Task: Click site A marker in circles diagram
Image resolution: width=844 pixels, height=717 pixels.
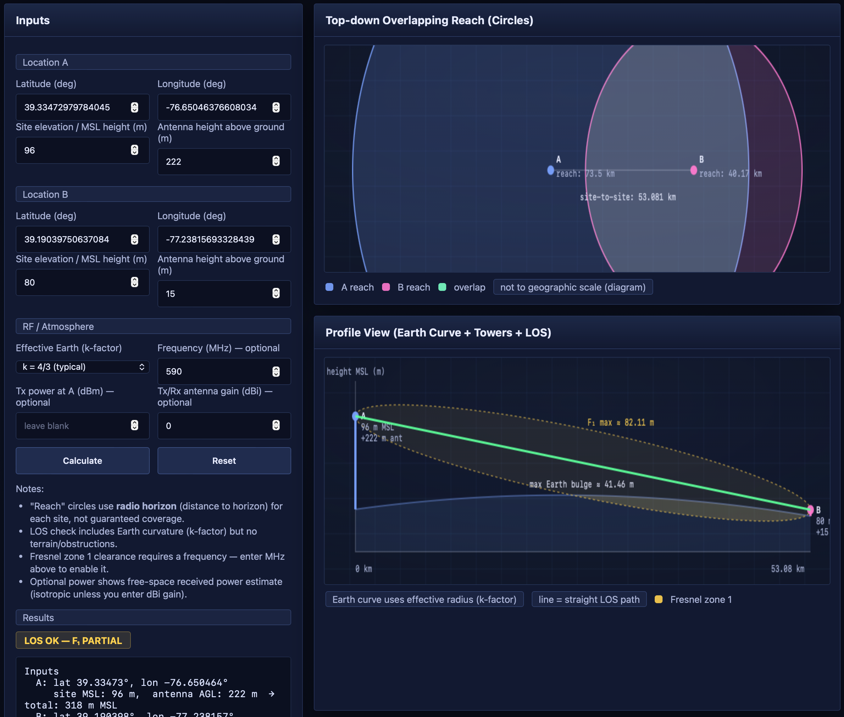Action: (x=551, y=170)
